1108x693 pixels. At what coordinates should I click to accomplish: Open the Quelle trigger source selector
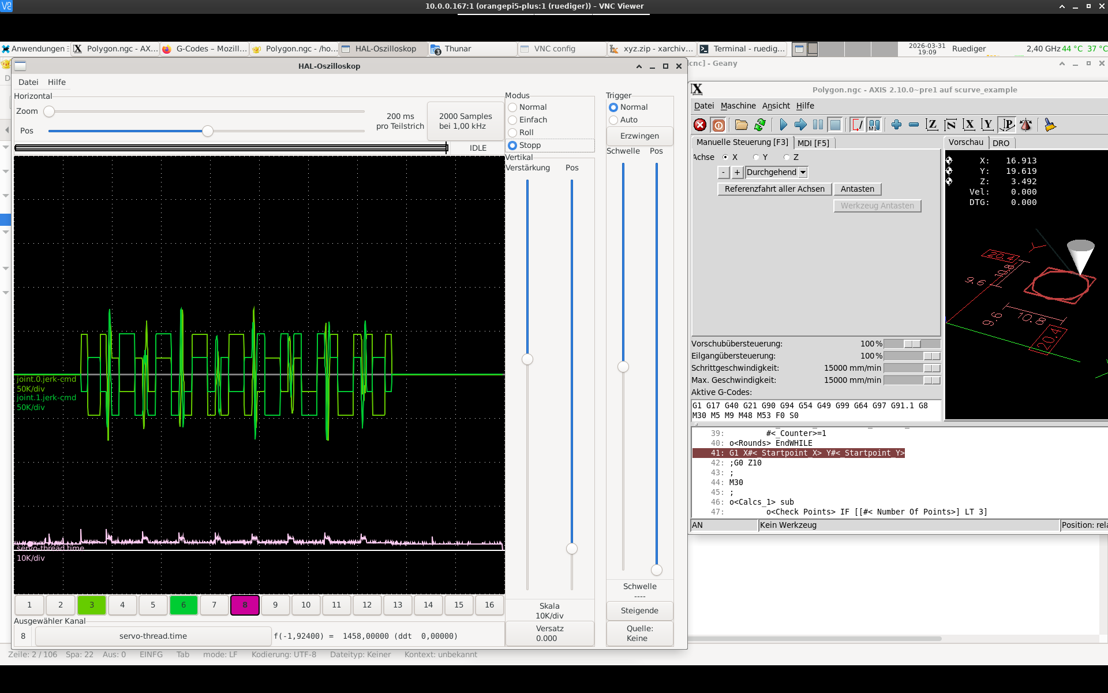(639, 633)
